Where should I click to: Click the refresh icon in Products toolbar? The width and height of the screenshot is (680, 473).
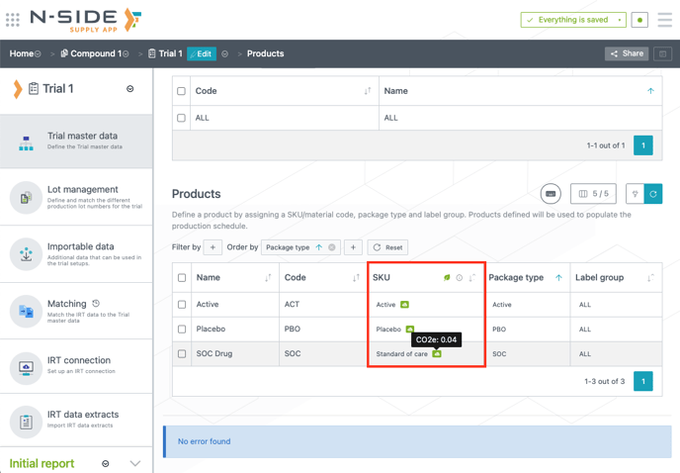tap(653, 194)
